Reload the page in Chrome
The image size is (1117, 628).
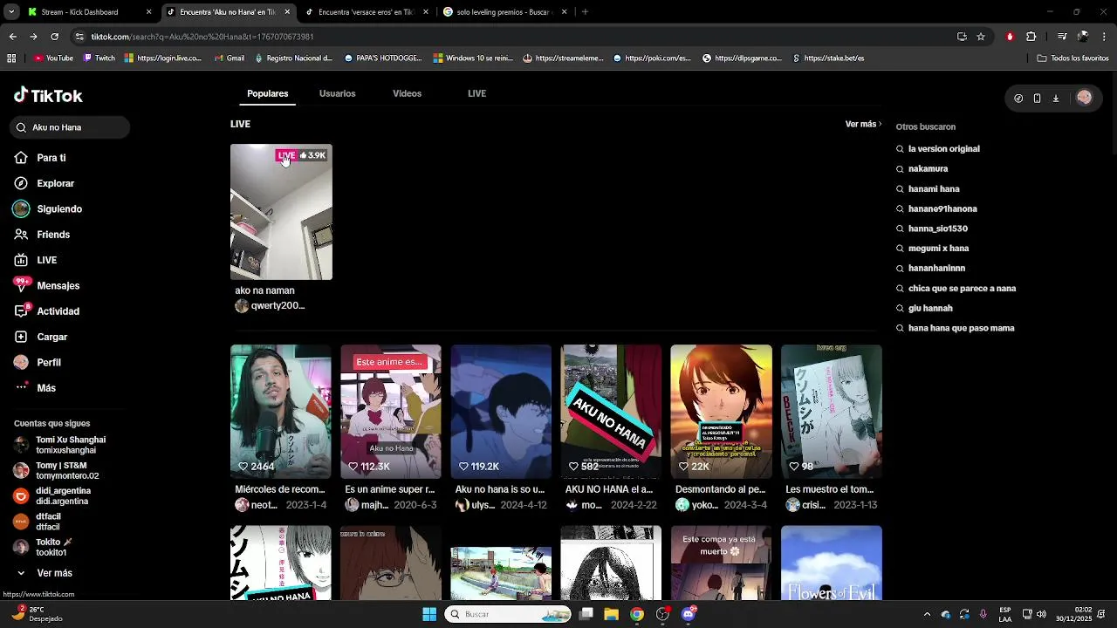[x=54, y=37]
